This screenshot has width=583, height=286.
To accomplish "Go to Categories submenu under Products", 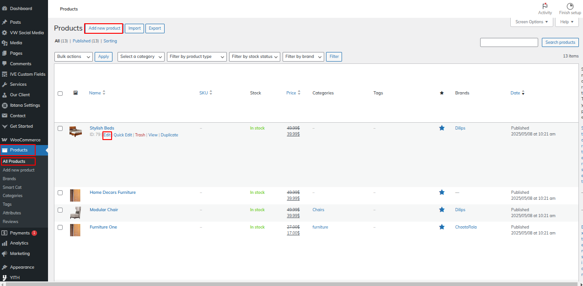I will click(12, 196).
